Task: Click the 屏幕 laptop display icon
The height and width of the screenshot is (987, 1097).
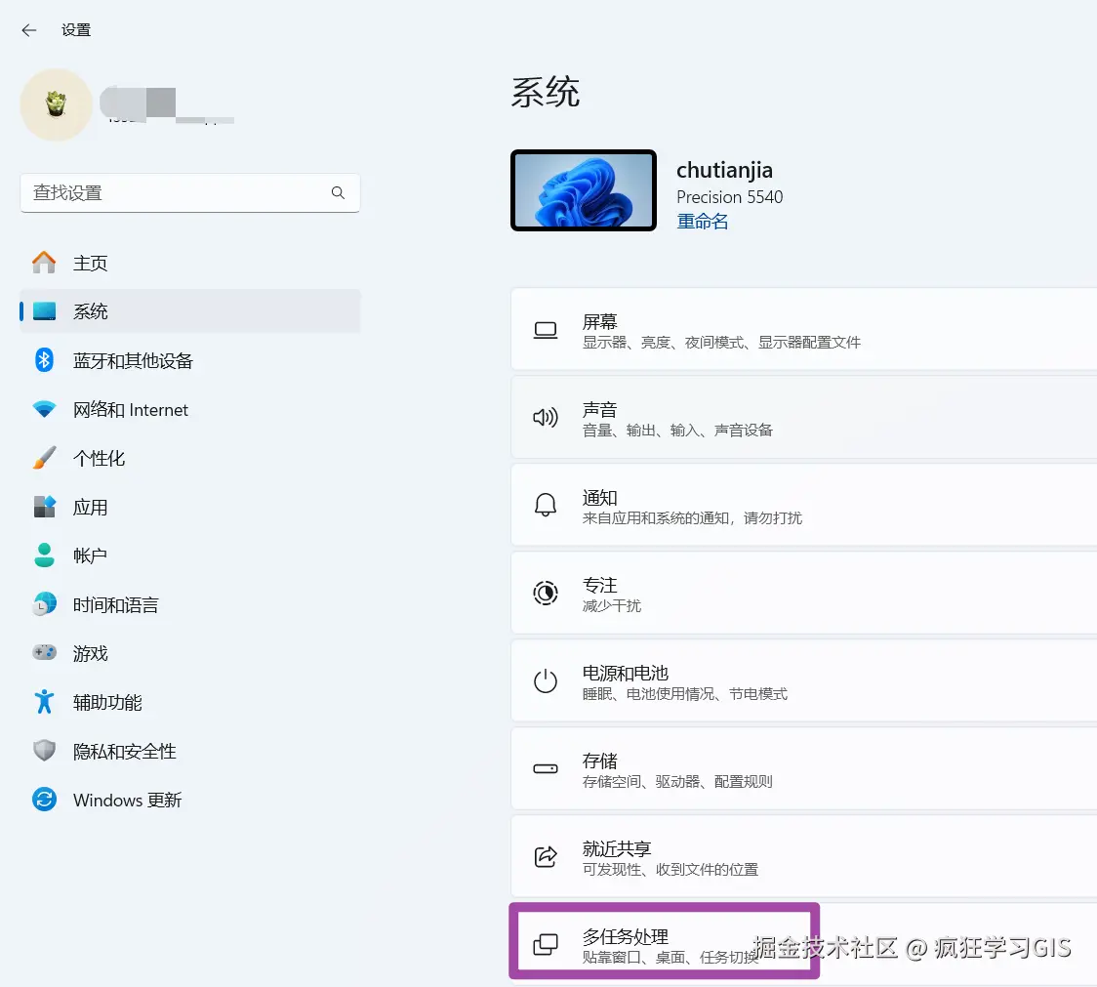Action: [x=546, y=330]
